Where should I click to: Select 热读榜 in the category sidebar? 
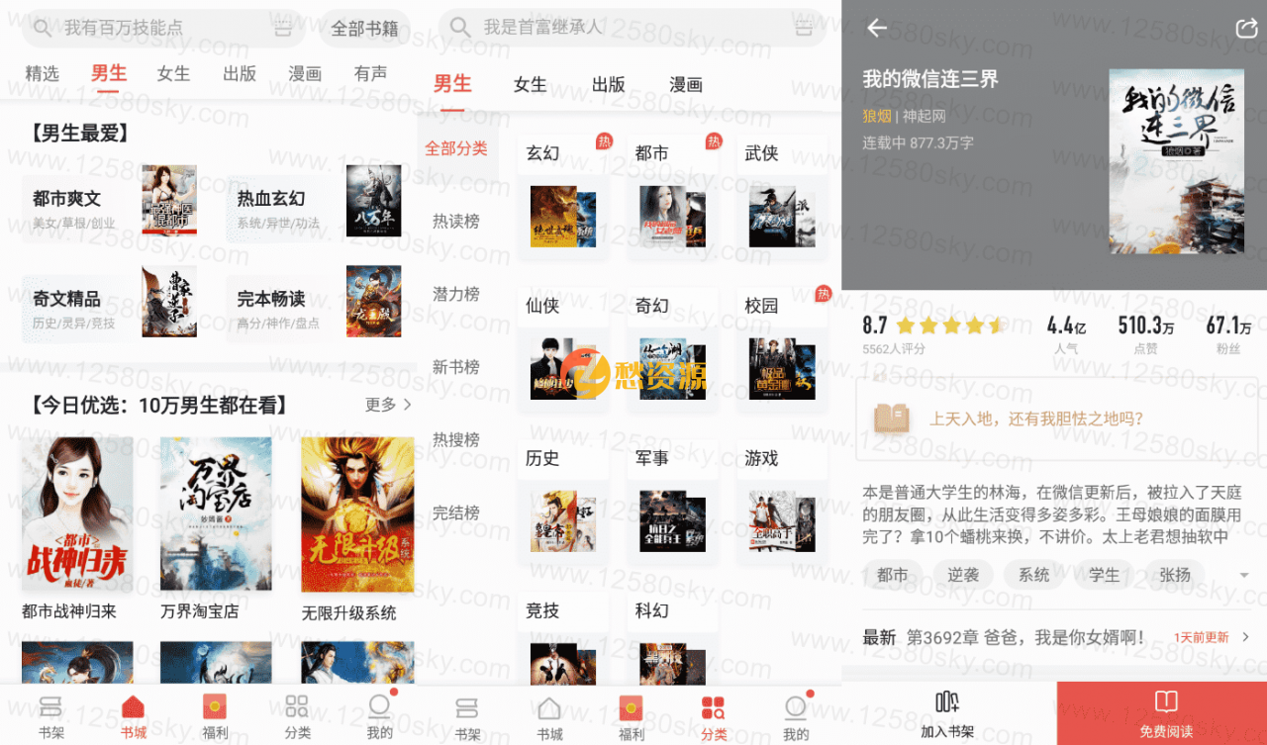point(455,222)
